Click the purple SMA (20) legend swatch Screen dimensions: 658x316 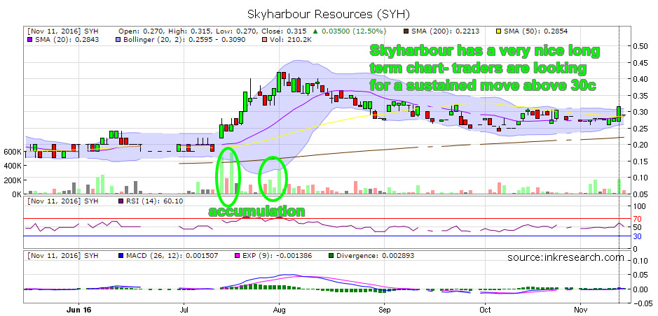(30, 39)
